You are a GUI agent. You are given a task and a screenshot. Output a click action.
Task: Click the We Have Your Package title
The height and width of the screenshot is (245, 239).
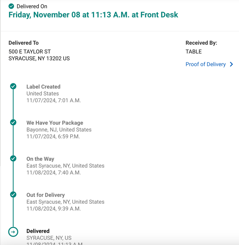[55, 123]
